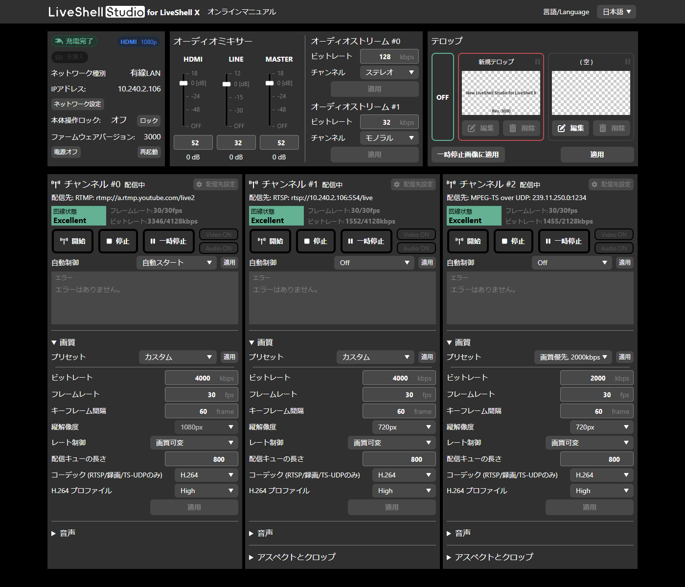
Task: Toggle Video ON for Channel #0
Action: click(x=218, y=235)
